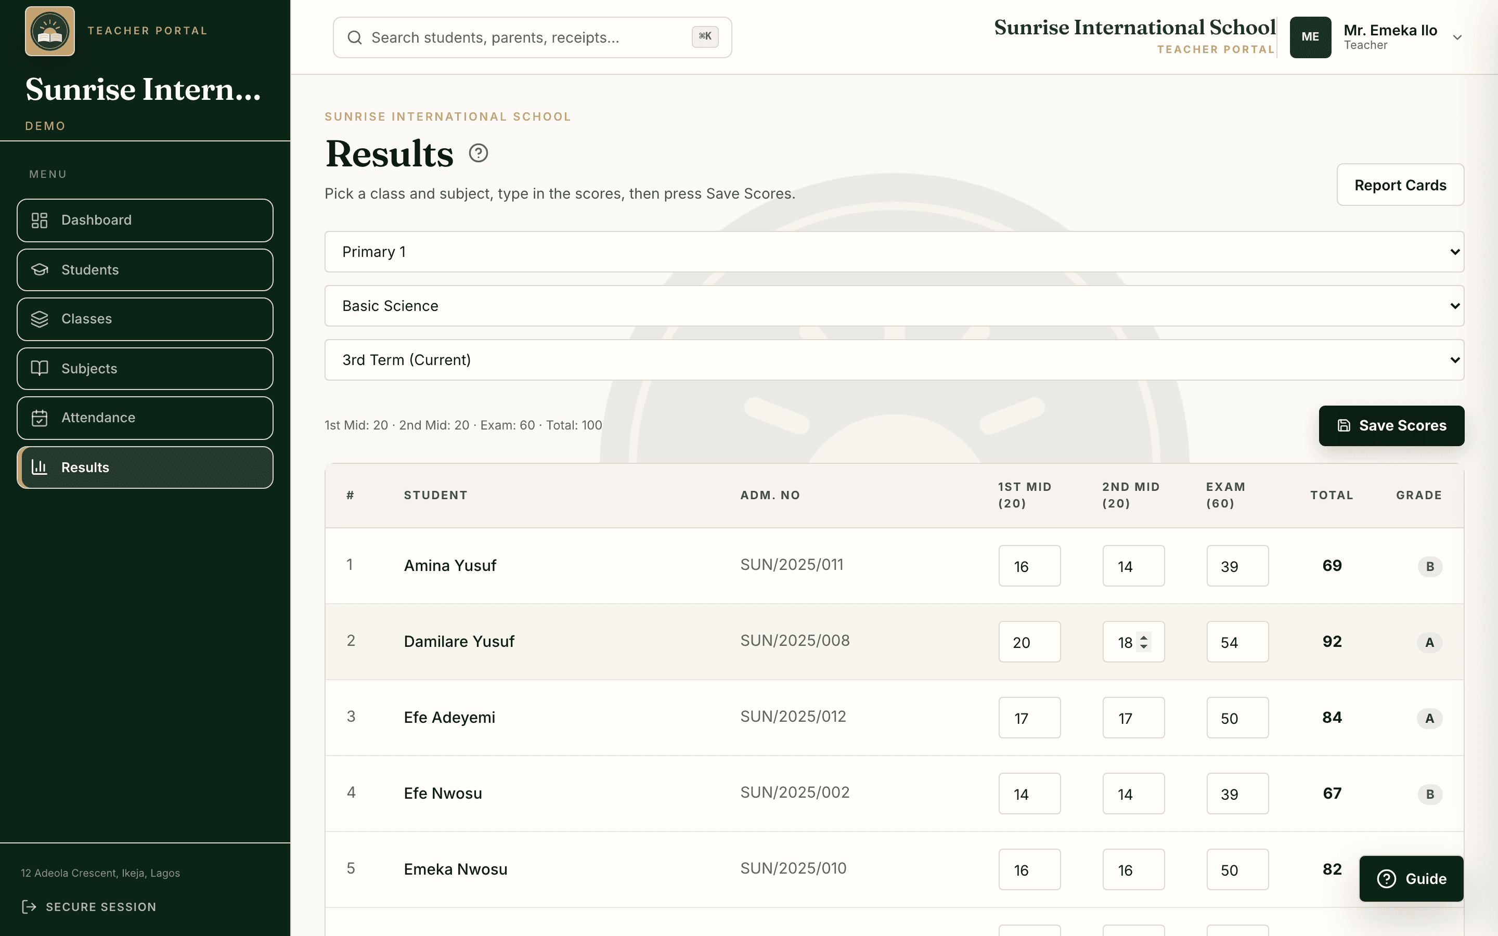Click Efe Nwosu's grade B badge
This screenshot has width=1498, height=936.
click(1430, 794)
